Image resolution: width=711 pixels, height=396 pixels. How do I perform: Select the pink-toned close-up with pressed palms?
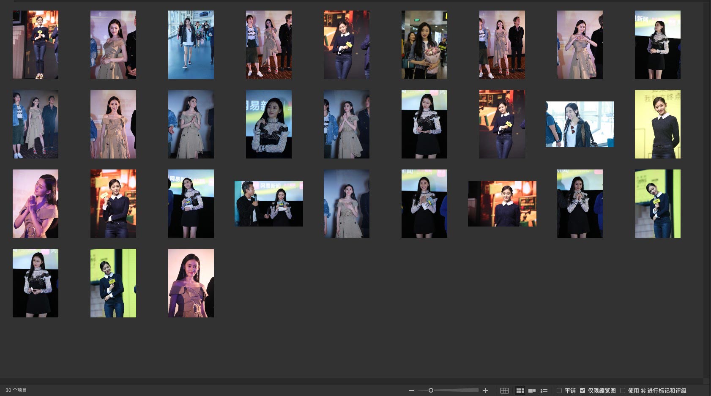tap(36, 204)
